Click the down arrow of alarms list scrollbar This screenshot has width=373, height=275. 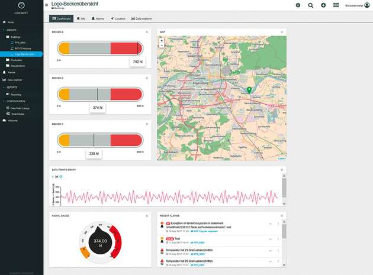pos(284,265)
